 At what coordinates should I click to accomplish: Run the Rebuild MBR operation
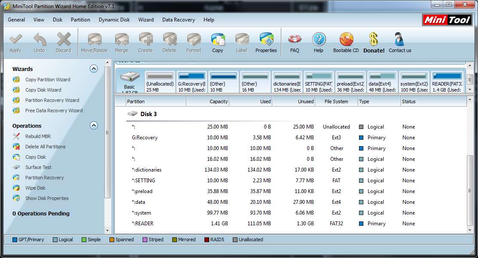pos(38,136)
